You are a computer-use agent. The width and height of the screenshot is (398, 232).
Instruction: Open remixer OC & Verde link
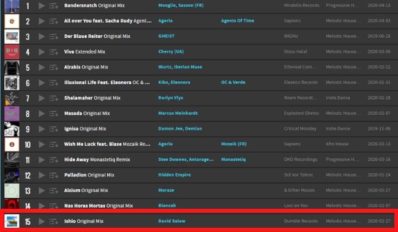[233, 82]
